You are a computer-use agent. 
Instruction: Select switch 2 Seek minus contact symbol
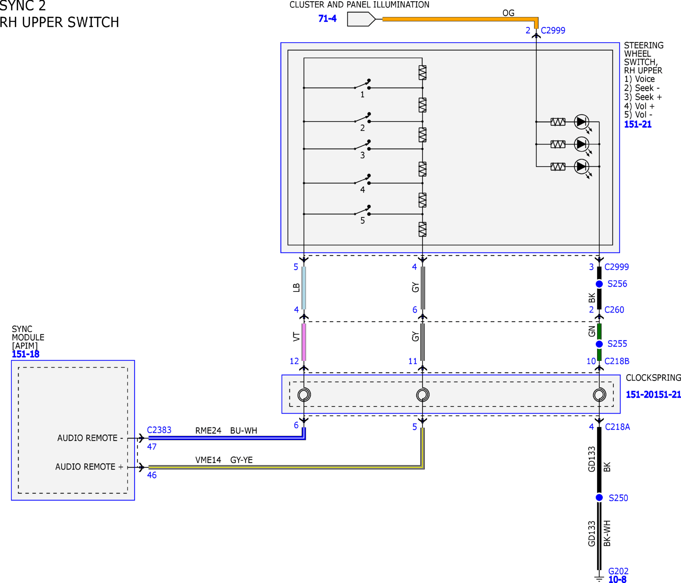[x=363, y=118]
